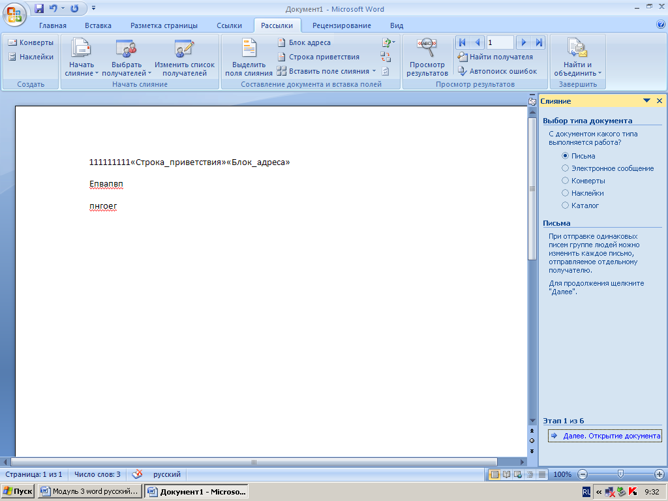Screen dimensions: 668x501
Task: Go to next record arrow
Action: (x=524, y=42)
